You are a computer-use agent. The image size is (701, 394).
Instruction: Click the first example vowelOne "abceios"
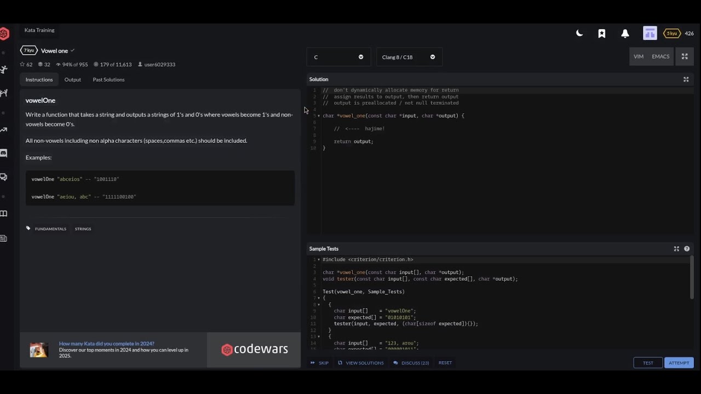(75, 179)
